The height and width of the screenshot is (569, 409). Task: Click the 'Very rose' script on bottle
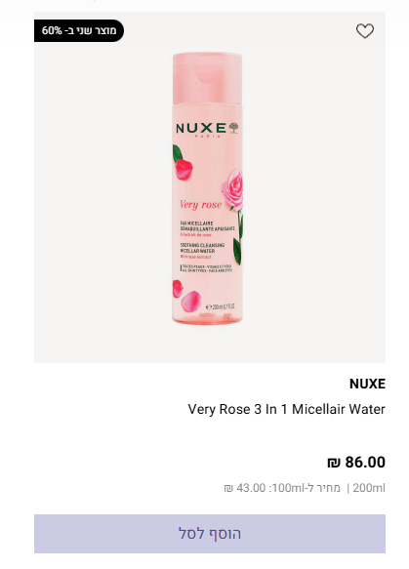201,204
